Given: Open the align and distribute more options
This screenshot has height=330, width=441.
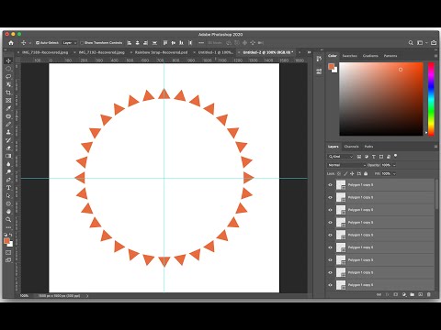Looking at the screenshot, I should (201, 43).
